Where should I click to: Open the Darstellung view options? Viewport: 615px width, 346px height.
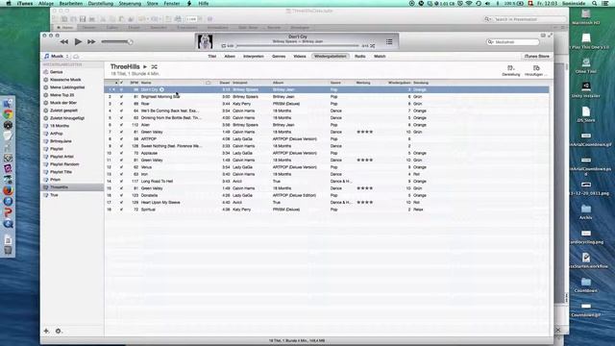click(511, 70)
